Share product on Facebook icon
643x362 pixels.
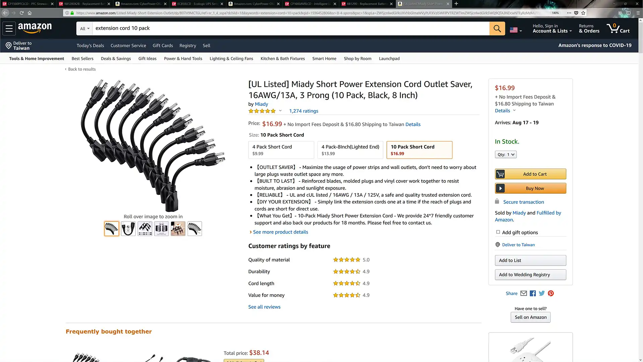533,293
